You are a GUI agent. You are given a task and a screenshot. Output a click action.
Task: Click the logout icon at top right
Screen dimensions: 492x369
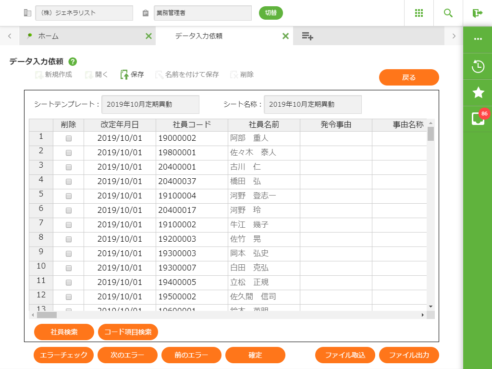point(477,13)
